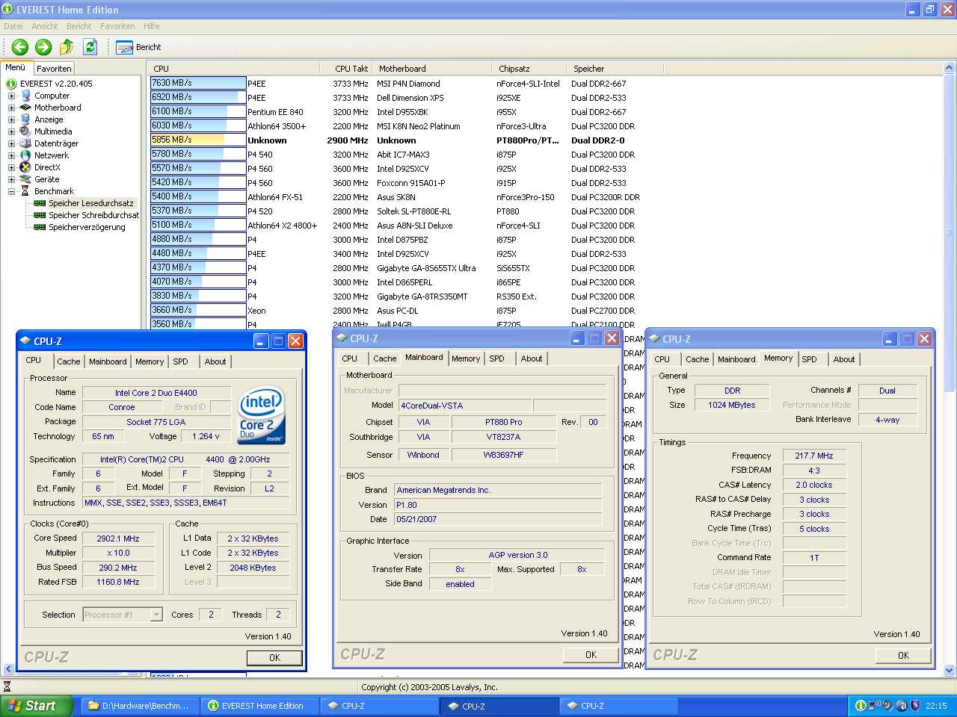Open the Bericht report button in toolbar
The width and height of the screenshot is (957, 717).
coord(139,47)
